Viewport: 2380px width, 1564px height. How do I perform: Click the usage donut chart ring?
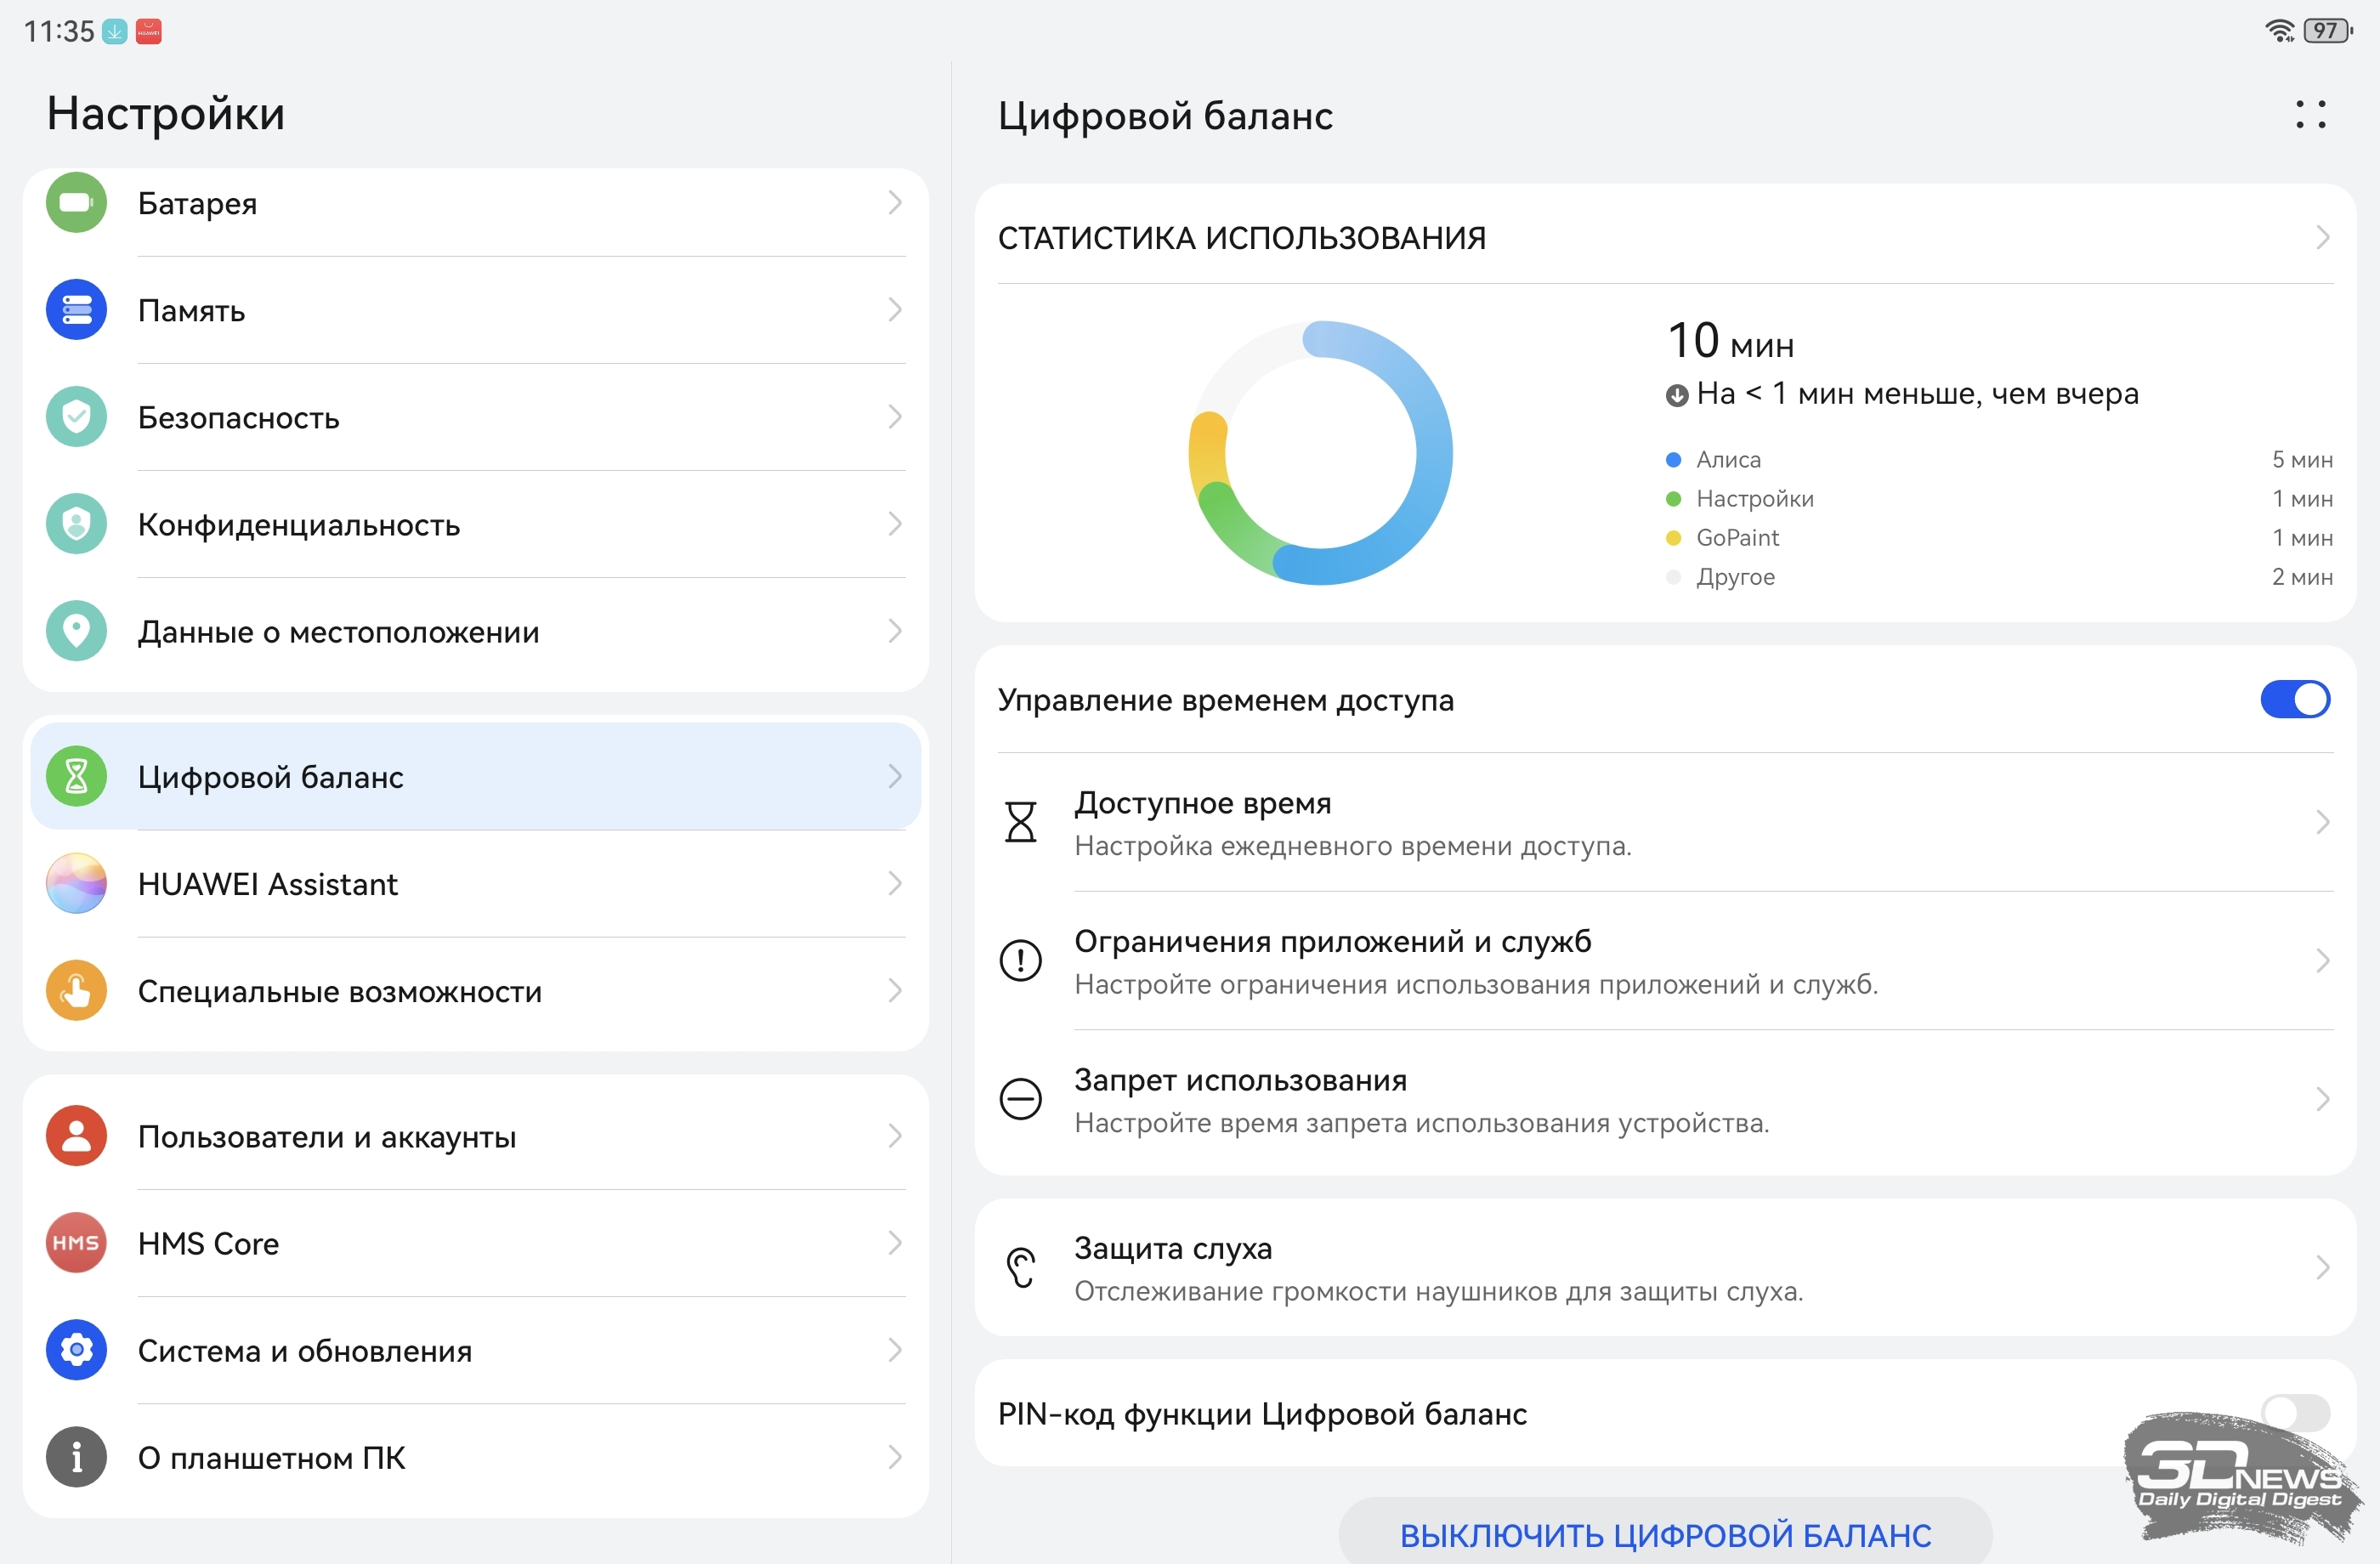point(1433,452)
